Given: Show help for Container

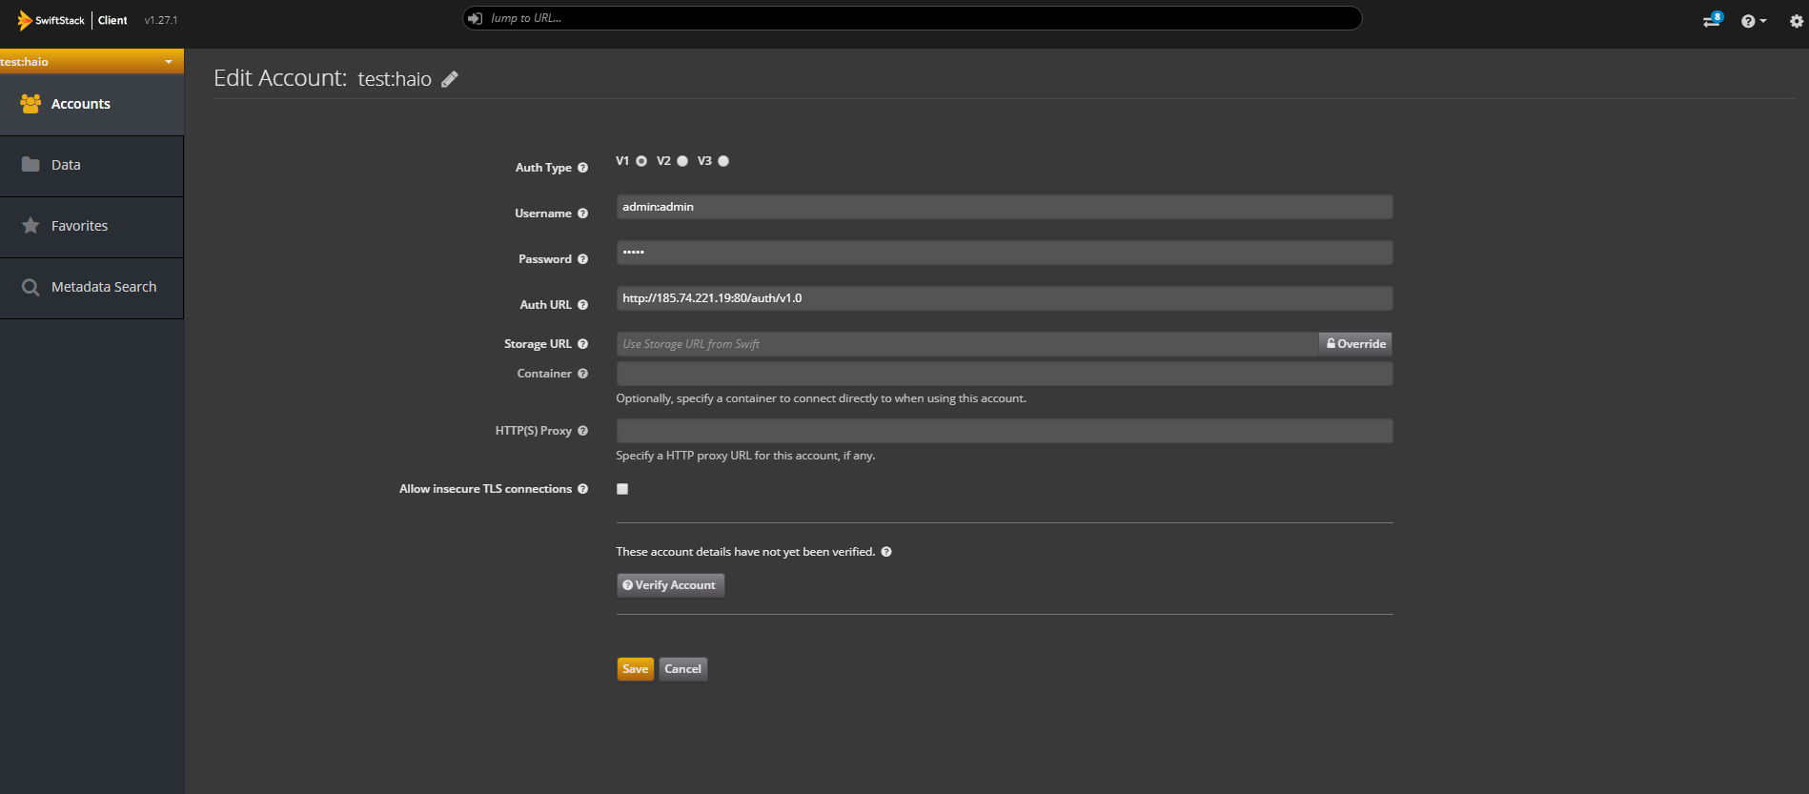Looking at the screenshot, I should click(582, 374).
